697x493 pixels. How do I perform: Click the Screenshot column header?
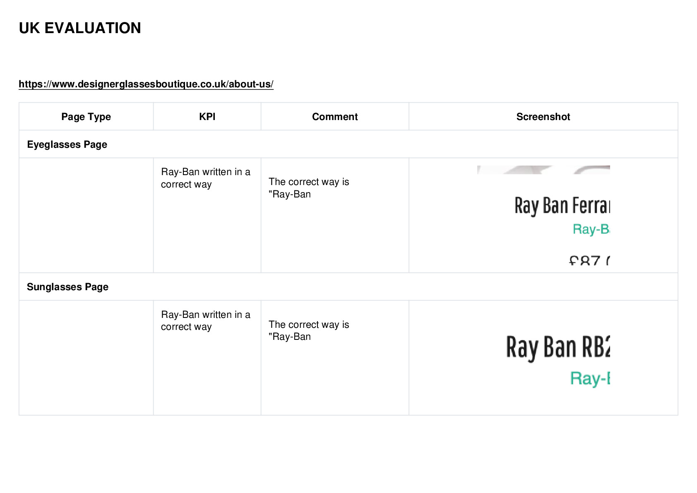point(543,117)
